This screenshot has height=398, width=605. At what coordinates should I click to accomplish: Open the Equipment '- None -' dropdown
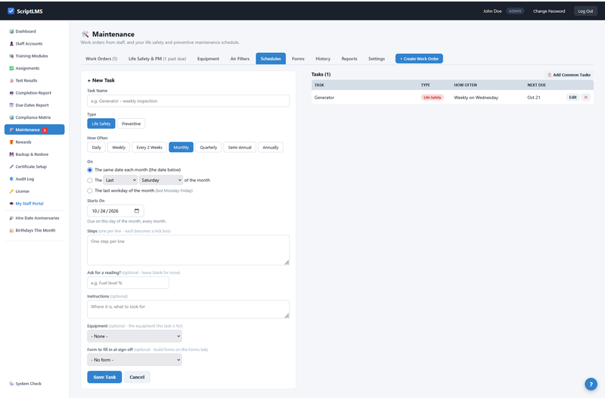pyautogui.click(x=135, y=336)
